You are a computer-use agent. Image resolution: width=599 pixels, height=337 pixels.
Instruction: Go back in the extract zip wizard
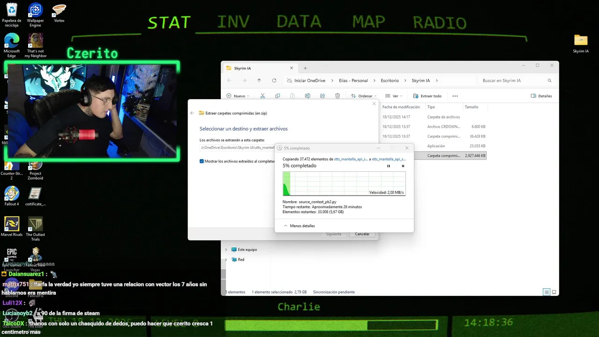click(x=192, y=113)
